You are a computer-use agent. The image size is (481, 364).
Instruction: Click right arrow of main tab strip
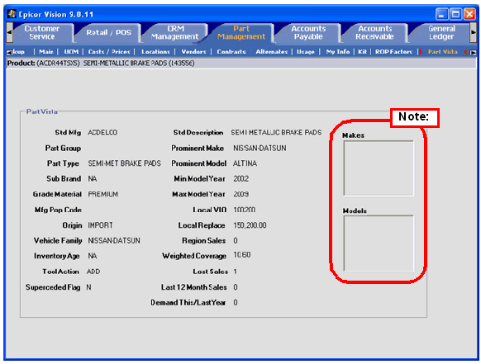[x=474, y=32]
